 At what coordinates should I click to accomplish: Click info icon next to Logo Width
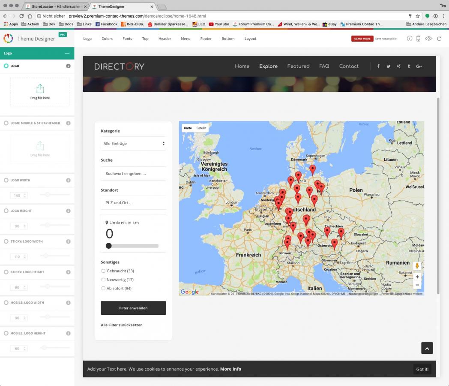pos(68,181)
